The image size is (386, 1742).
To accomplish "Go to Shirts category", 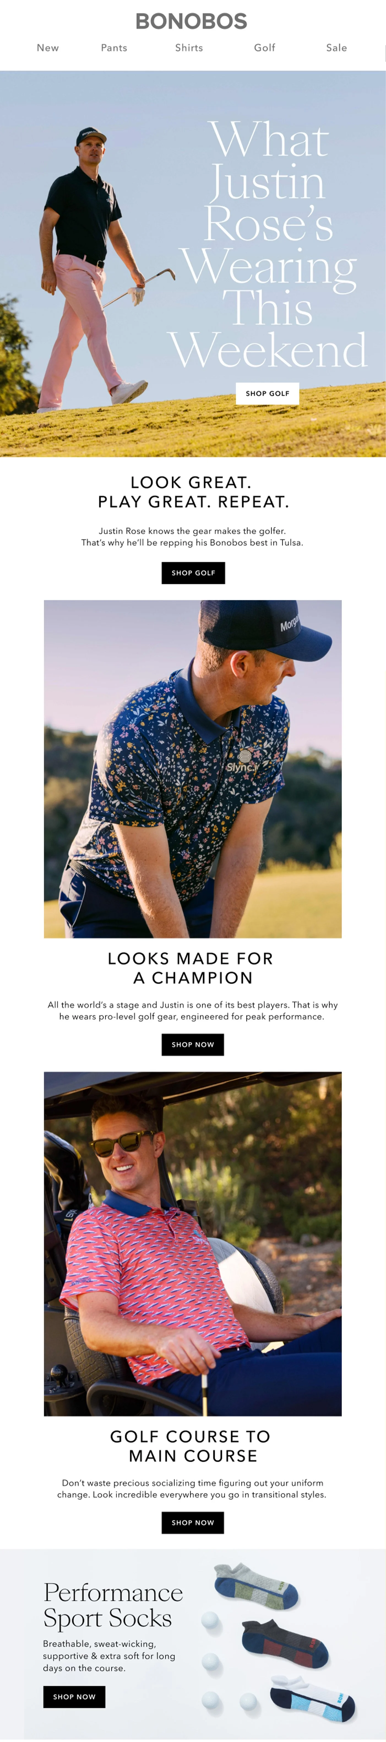I will pyautogui.click(x=189, y=48).
